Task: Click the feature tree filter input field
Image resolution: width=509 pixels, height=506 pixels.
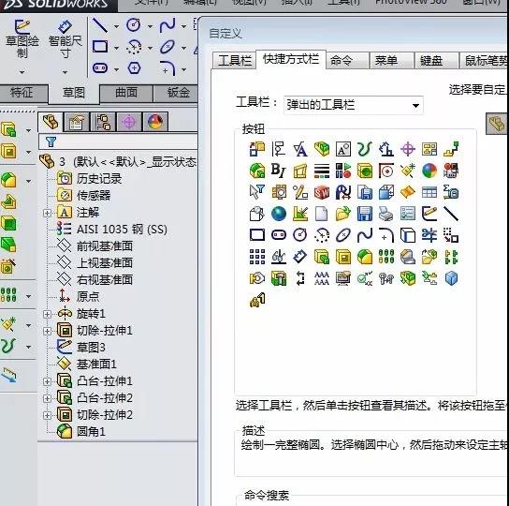Action: (x=118, y=141)
